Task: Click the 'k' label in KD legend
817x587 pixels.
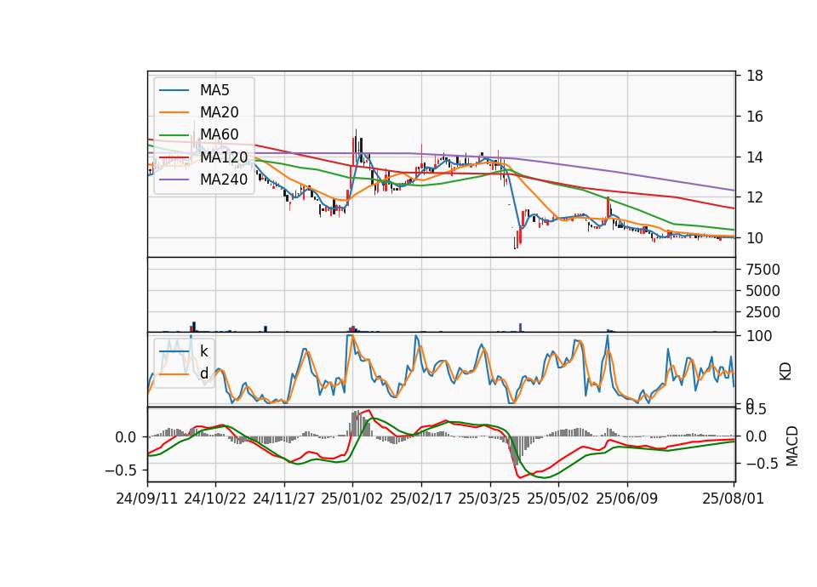Action: coord(203,351)
